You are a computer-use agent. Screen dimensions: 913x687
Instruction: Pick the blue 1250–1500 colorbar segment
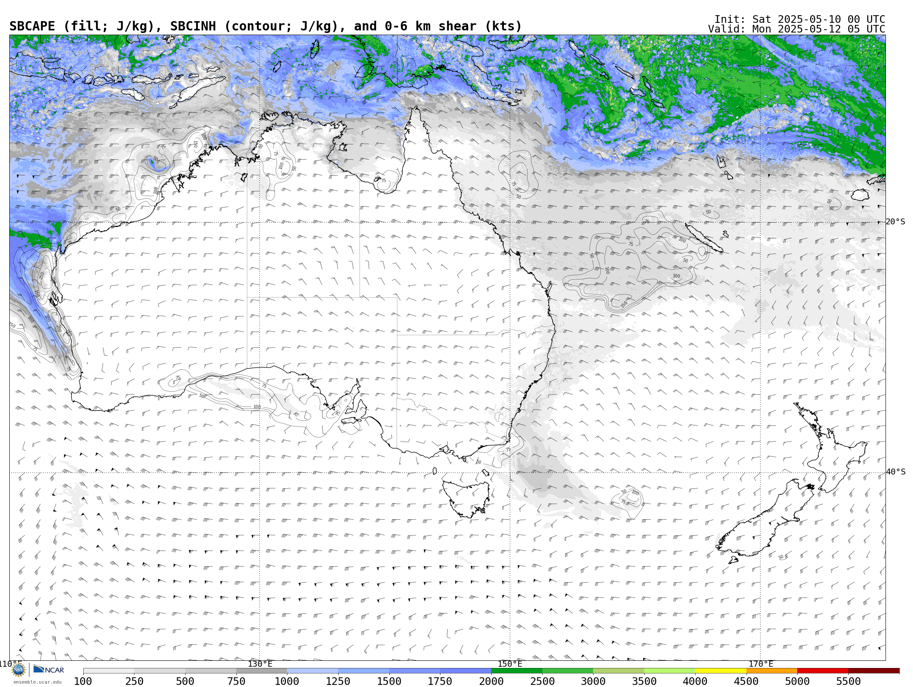[364, 671]
